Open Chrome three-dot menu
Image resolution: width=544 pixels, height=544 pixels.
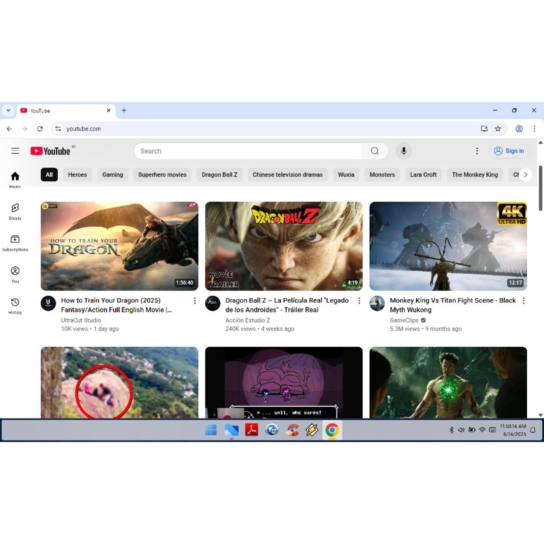click(x=534, y=129)
